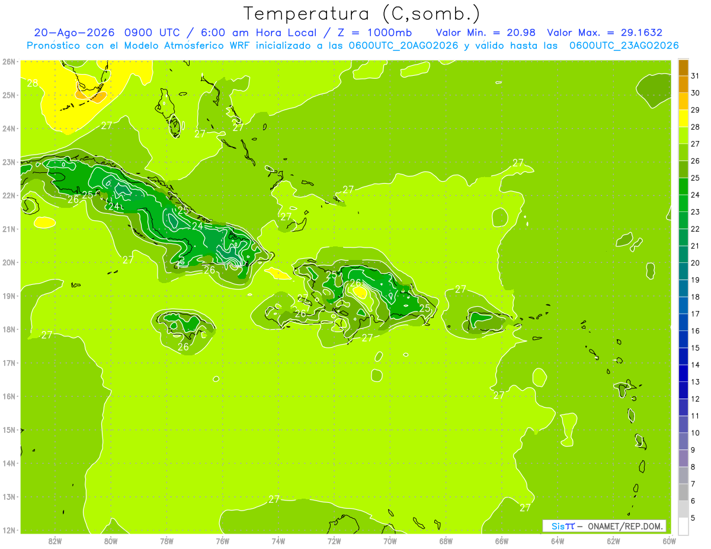Image resolution: width=711 pixels, height=549 pixels.
Task: Click the '70W' longitude axis label
Action: click(390, 541)
